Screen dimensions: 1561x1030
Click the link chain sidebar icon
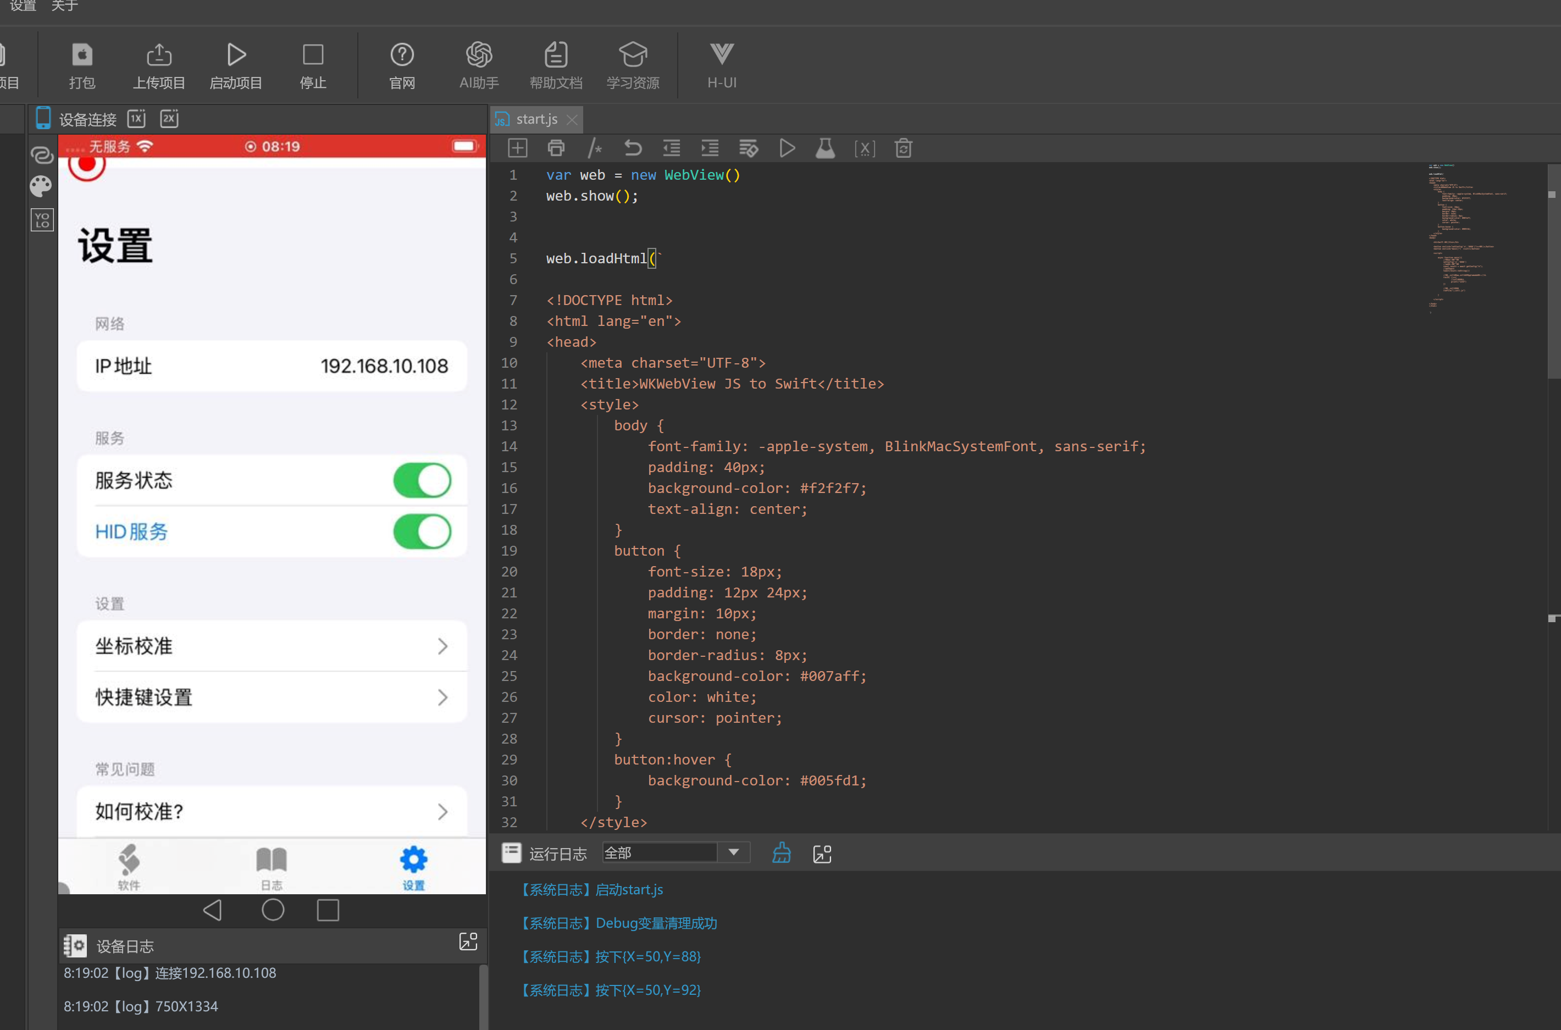[x=41, y=155]
